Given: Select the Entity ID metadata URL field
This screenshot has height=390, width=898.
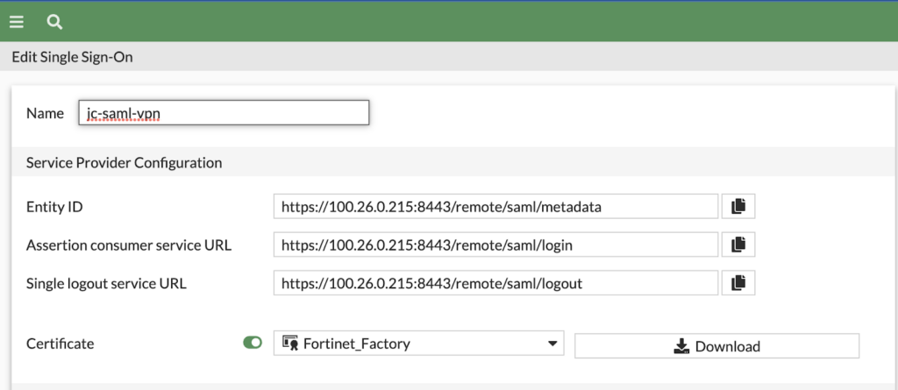Looking at the screenshot, I should click(496, 206).
